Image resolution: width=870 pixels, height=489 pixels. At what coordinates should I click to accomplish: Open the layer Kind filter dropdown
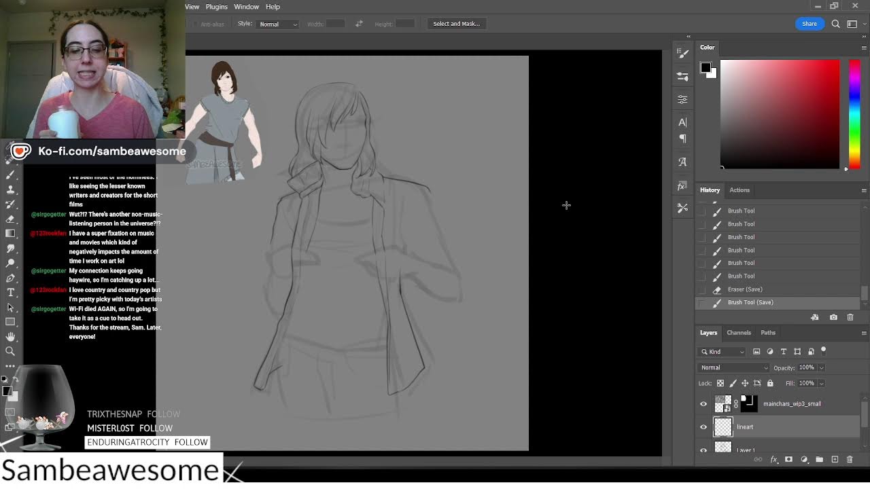tap(722, 352)
